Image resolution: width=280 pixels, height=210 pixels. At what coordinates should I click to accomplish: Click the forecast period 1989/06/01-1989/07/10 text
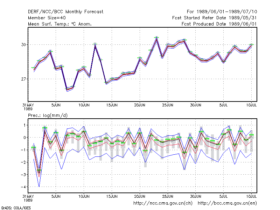click(x=222, y=12)
